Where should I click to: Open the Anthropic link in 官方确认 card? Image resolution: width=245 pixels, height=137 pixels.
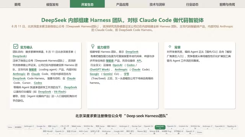(x=19, y=74)
